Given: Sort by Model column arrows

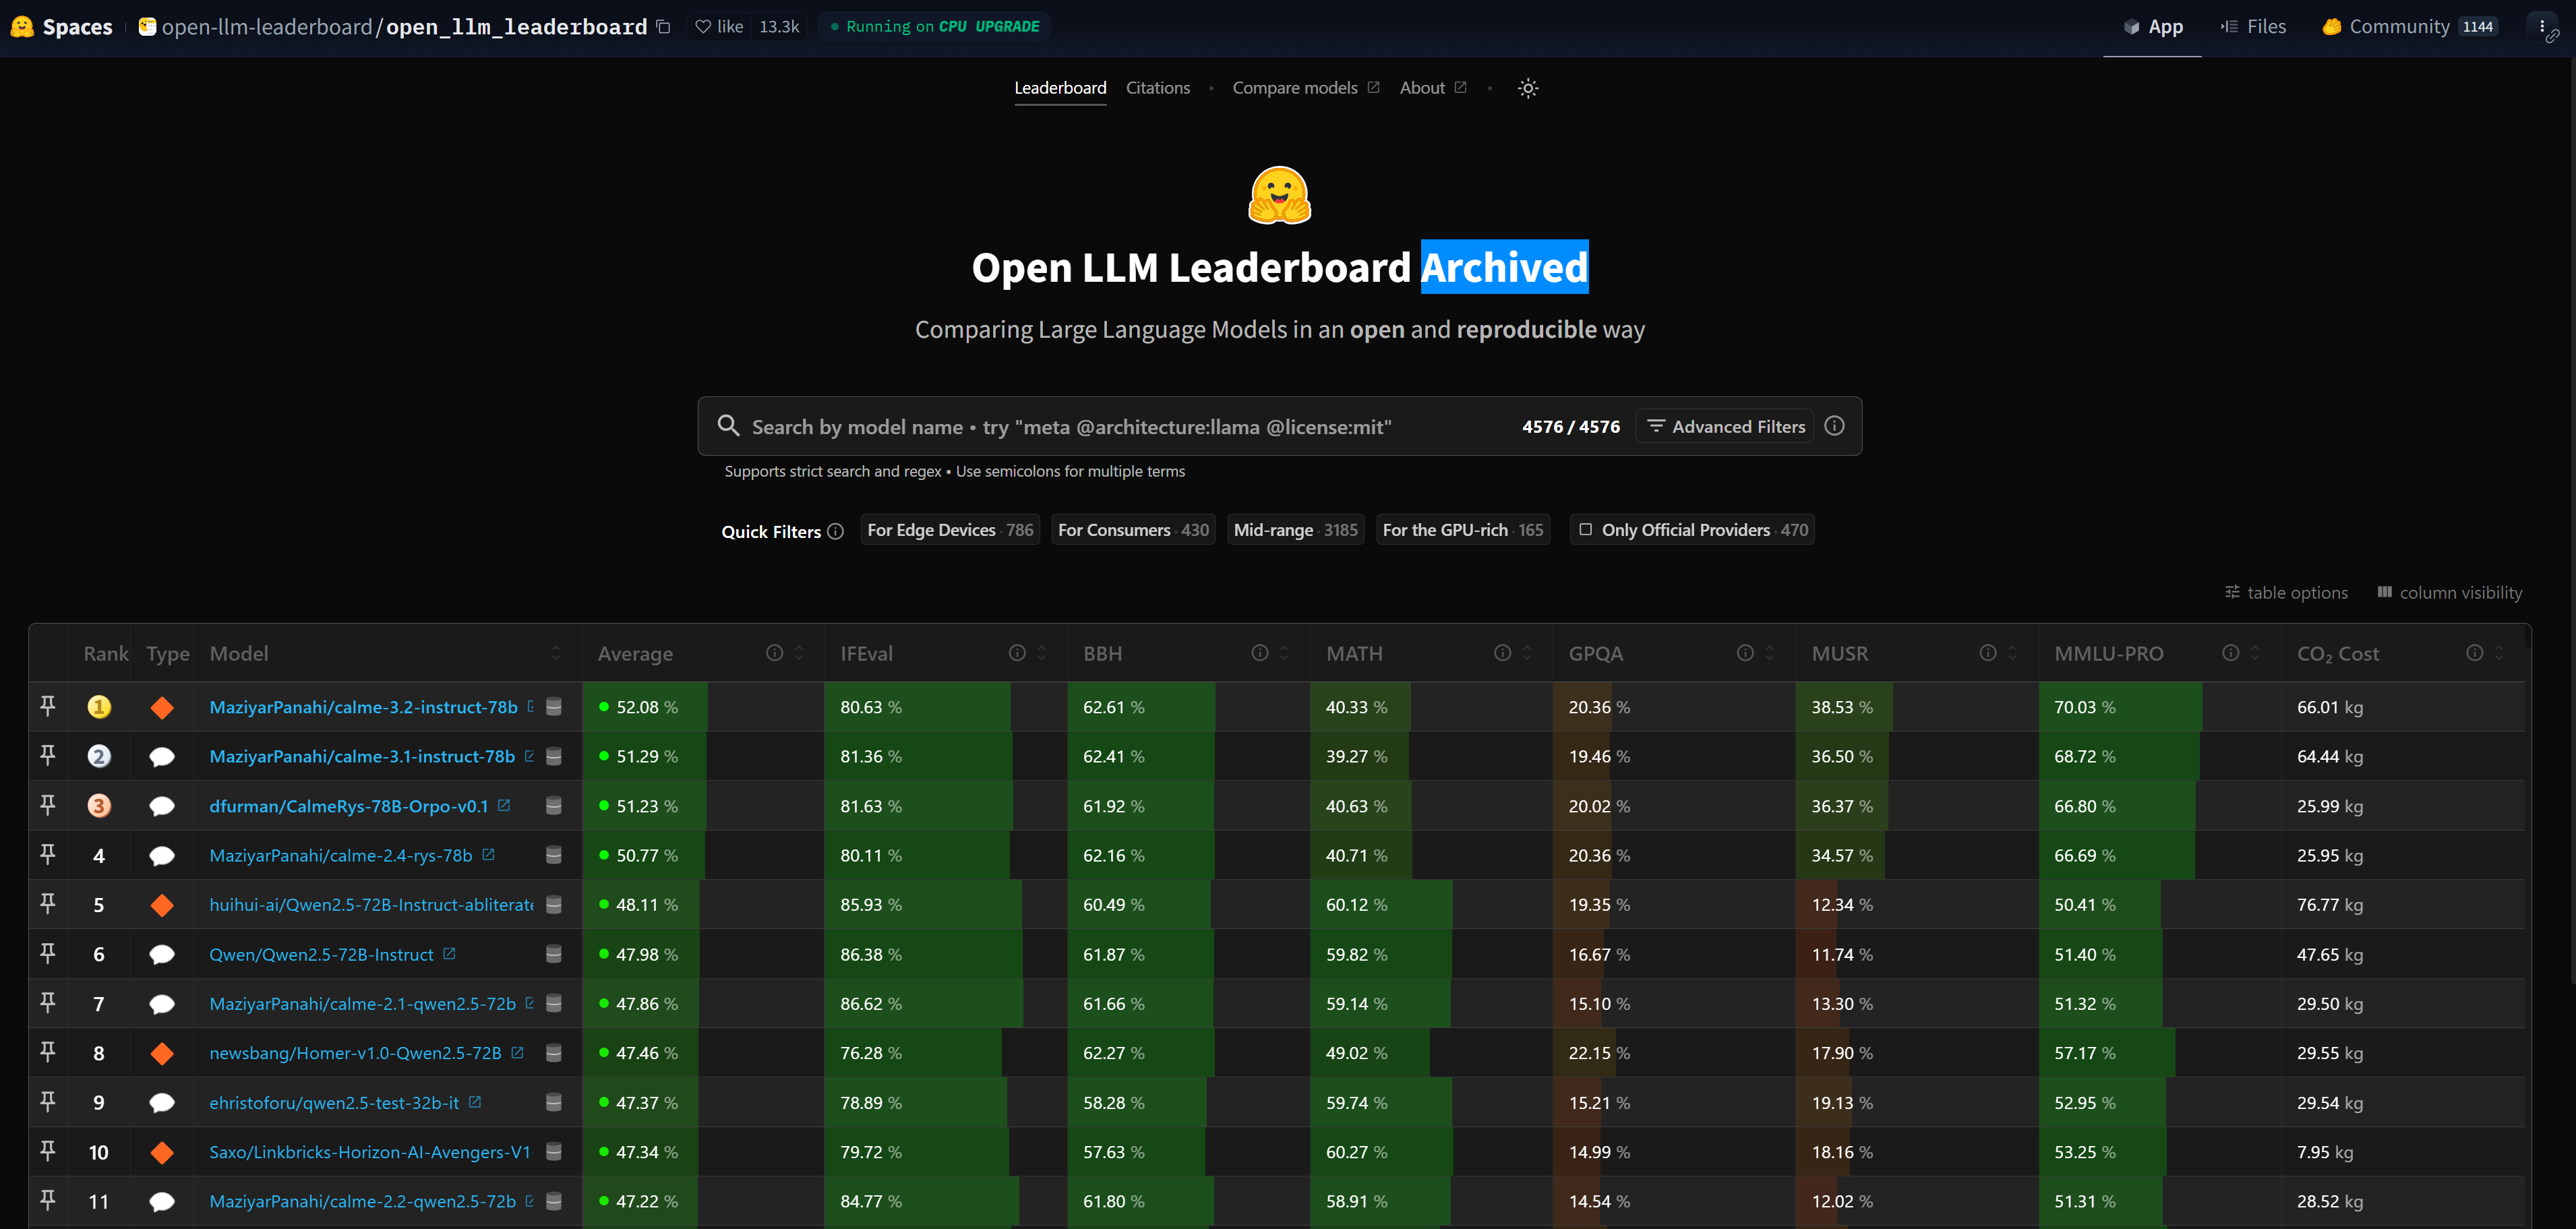Looking at the screenshot, I should point(556,653).
